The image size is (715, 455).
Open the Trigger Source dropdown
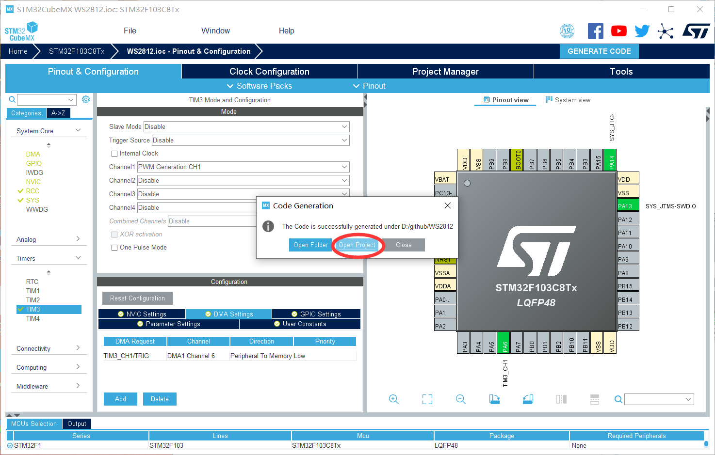point(250,140)
